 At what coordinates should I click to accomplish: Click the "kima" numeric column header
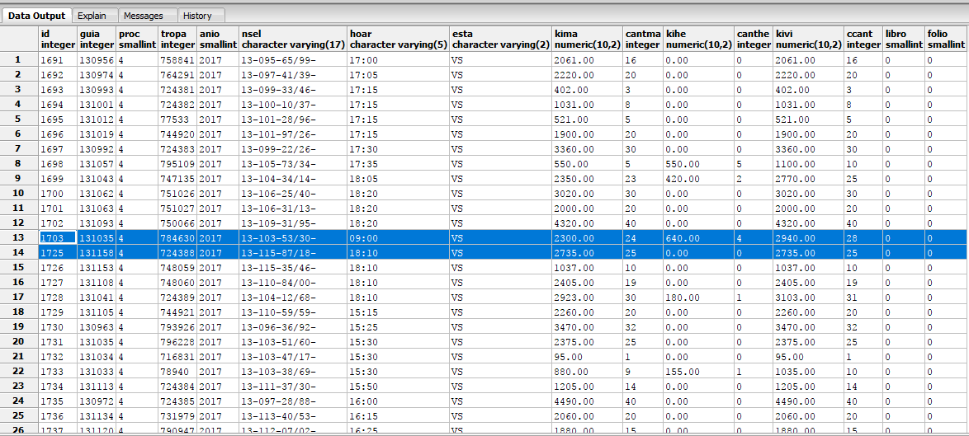tap(587, 39)
